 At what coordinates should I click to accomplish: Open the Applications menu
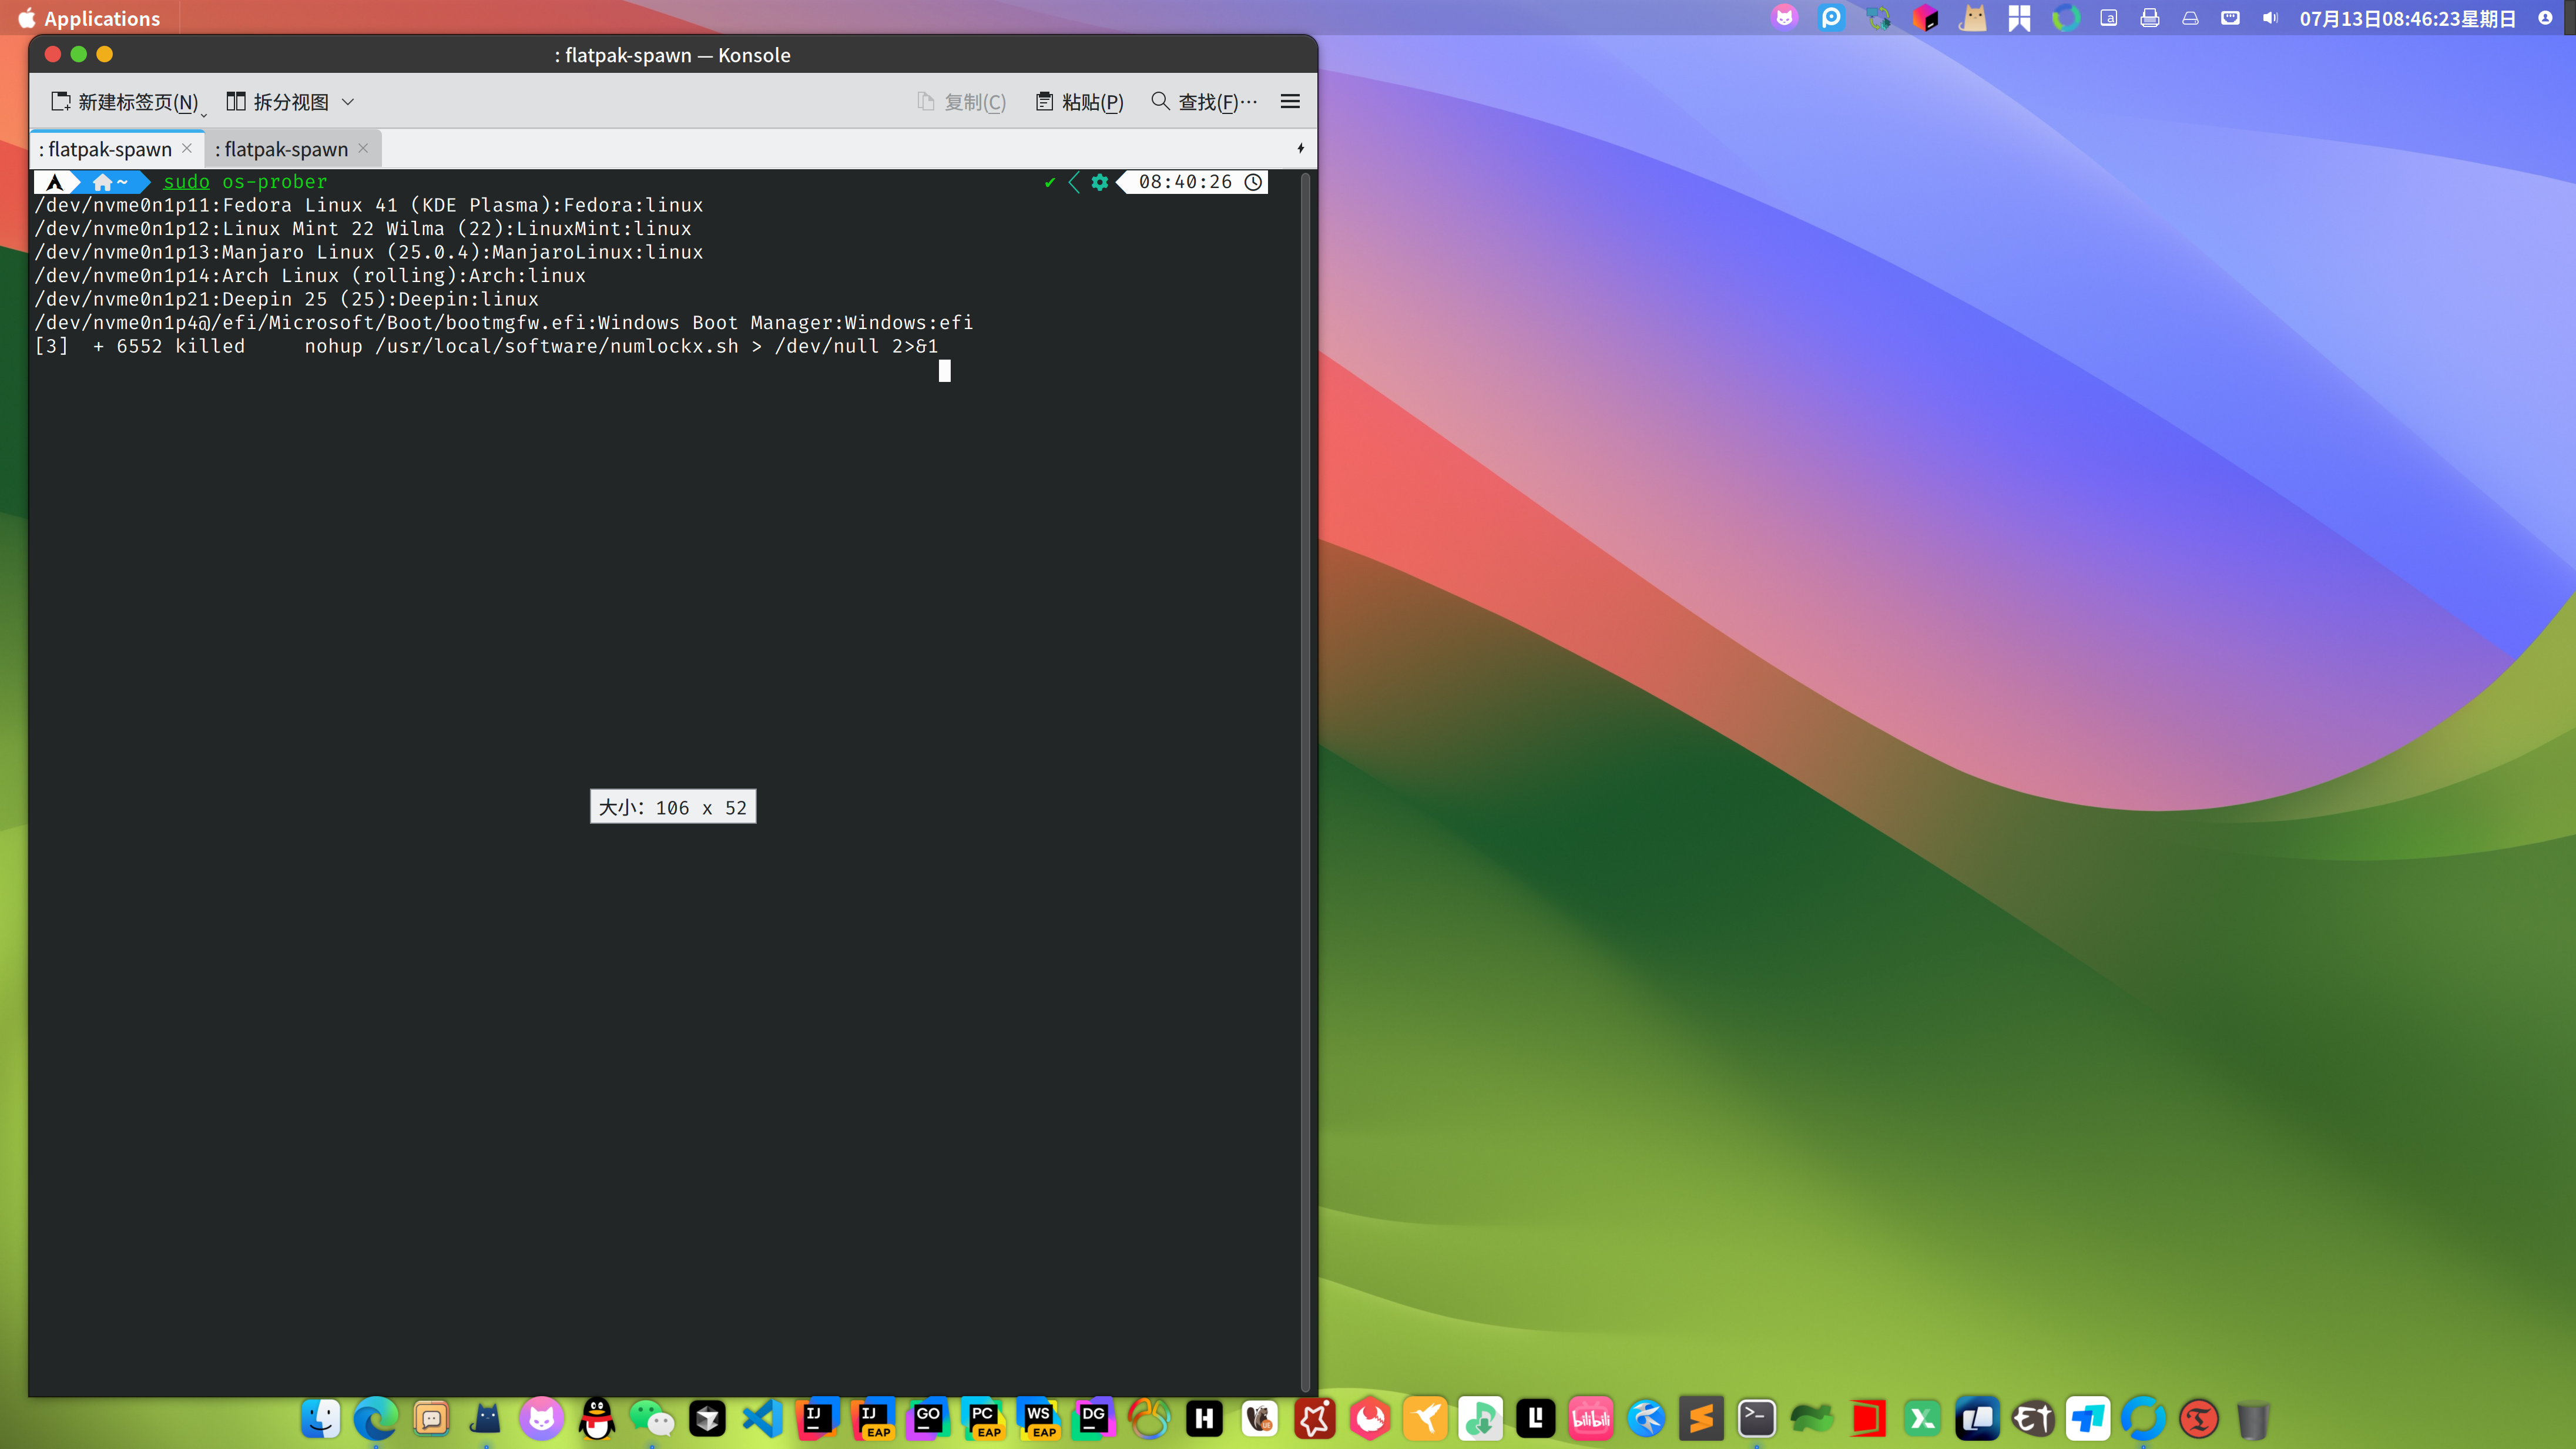(x=88, y=18)
